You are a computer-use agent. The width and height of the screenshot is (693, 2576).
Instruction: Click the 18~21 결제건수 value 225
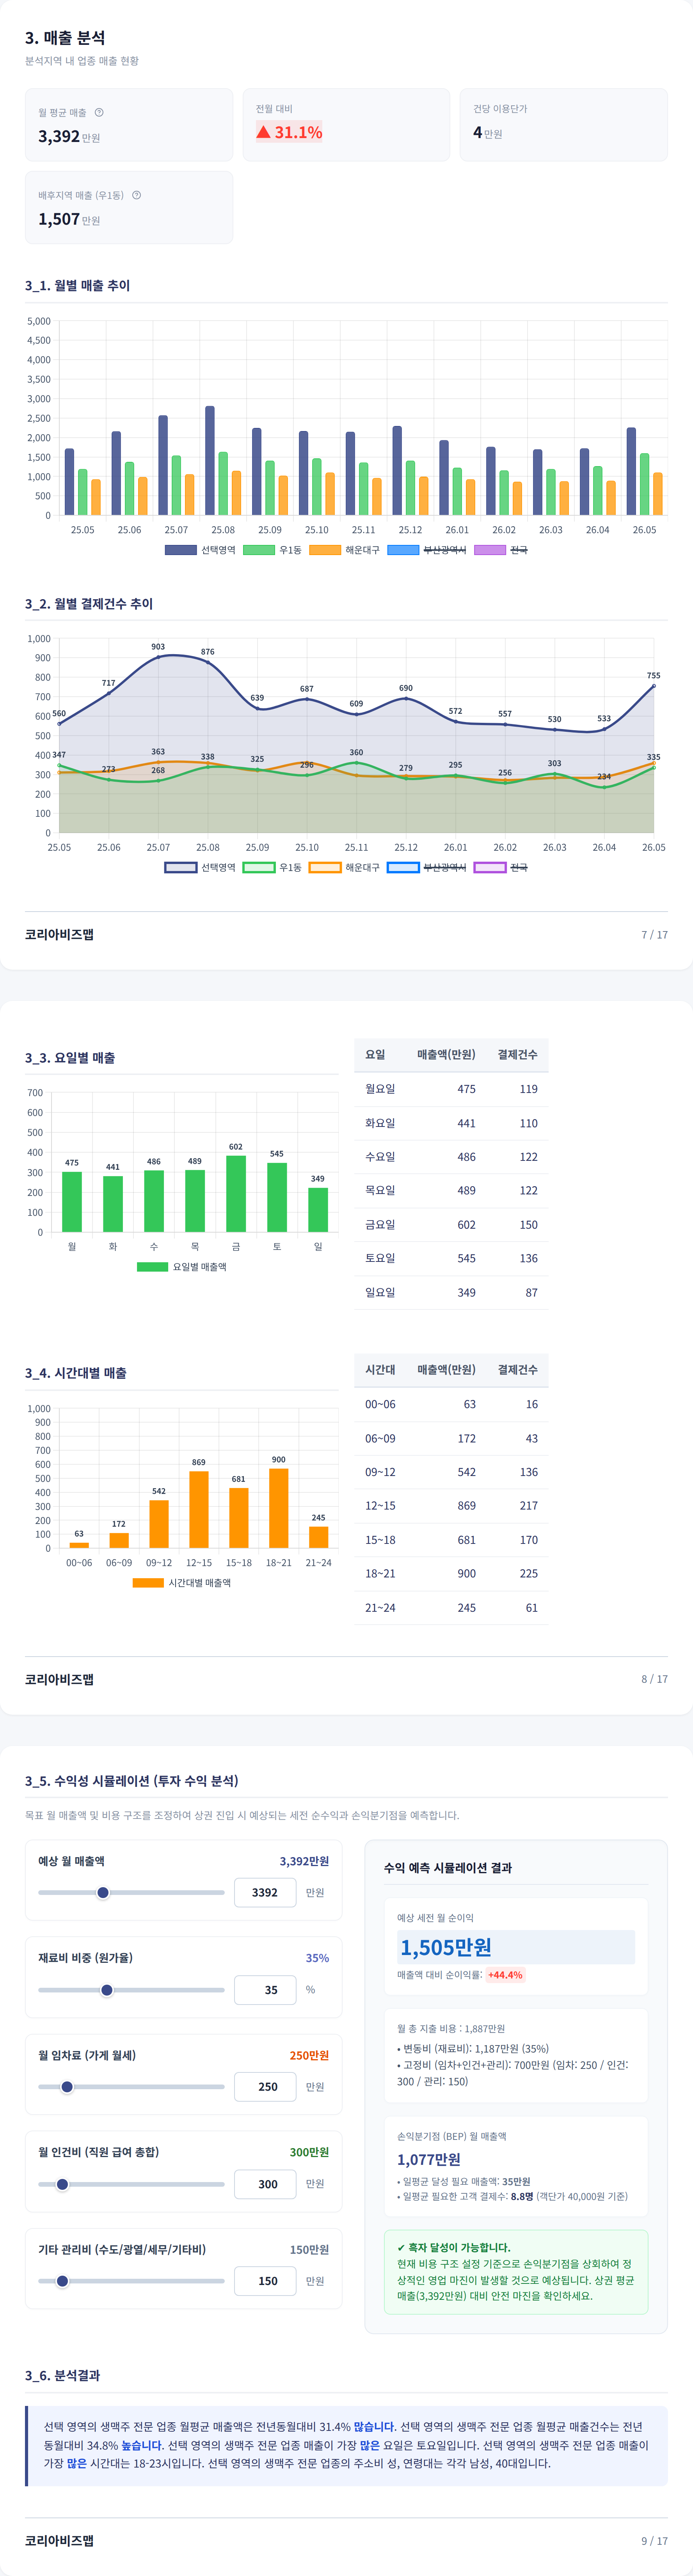click(x=528, y=1573)
